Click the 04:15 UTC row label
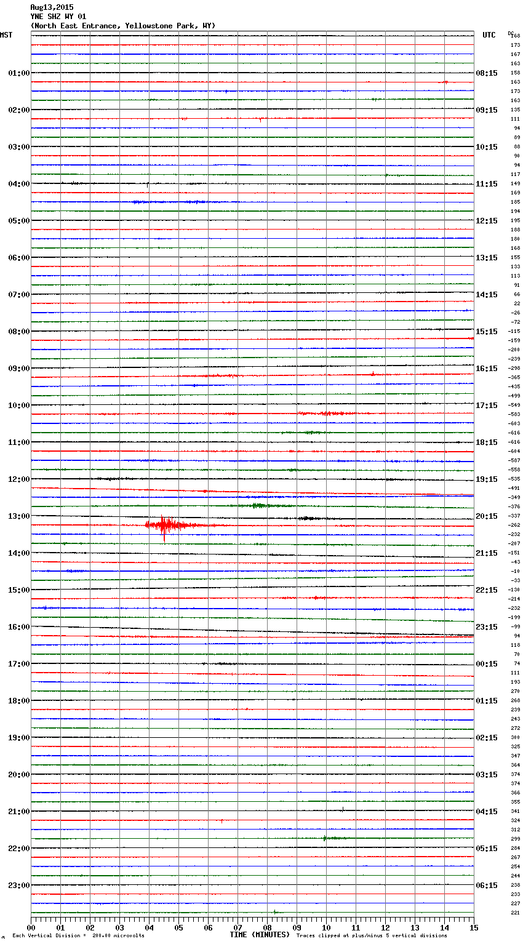The image size is (523, 944). coord(487,812)
